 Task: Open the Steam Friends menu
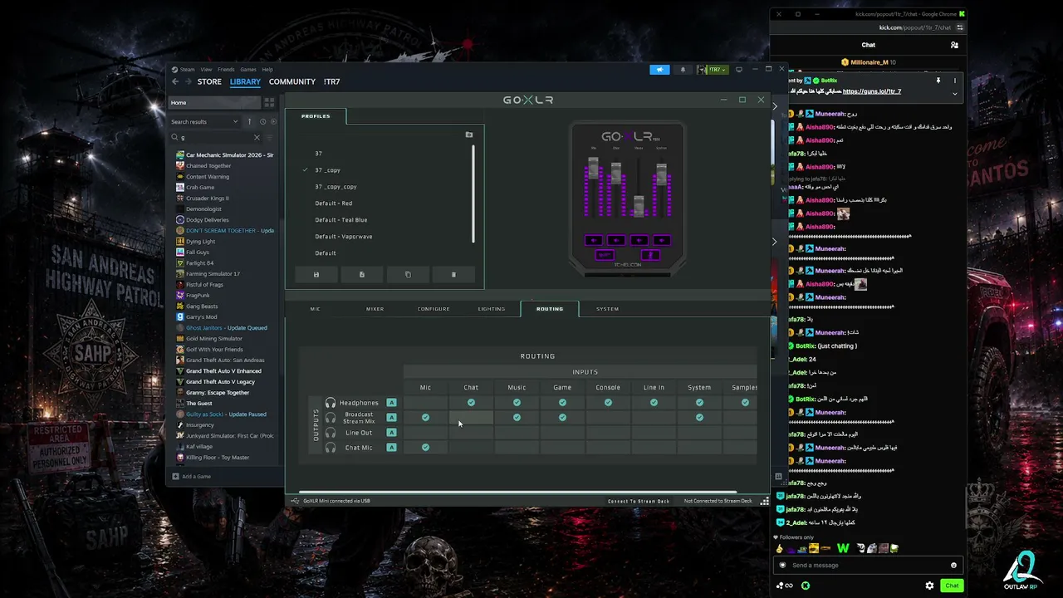click(226, 70)
